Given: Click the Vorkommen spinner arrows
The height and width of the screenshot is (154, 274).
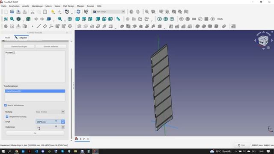Looking at the screenshot, I should pyautogui.click(x=63, y=127).
